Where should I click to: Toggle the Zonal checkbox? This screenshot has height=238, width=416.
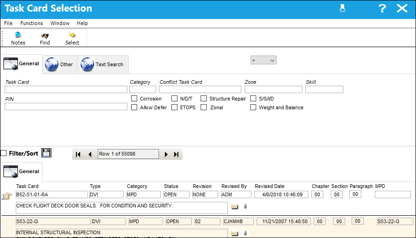point(203,107)
